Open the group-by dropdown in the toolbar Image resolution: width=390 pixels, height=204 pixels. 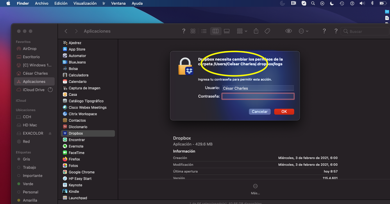(x=242, y=31)
